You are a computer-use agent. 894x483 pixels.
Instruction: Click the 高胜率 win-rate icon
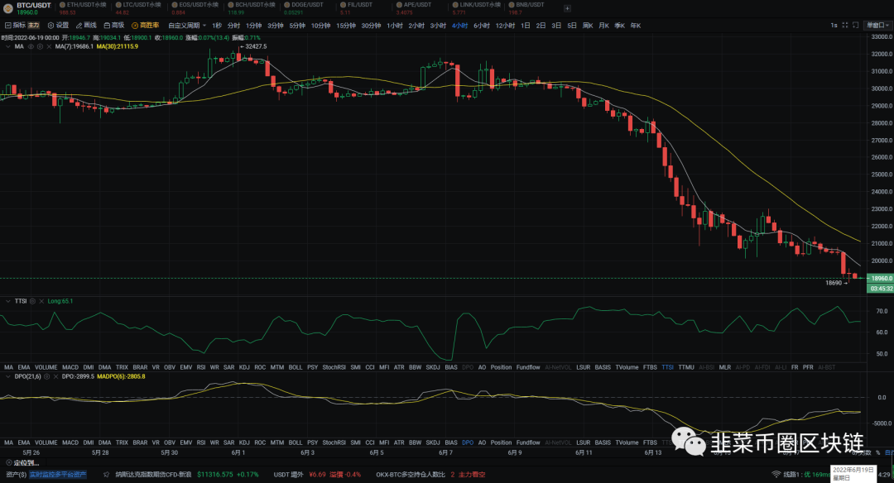tap(135, 26)
